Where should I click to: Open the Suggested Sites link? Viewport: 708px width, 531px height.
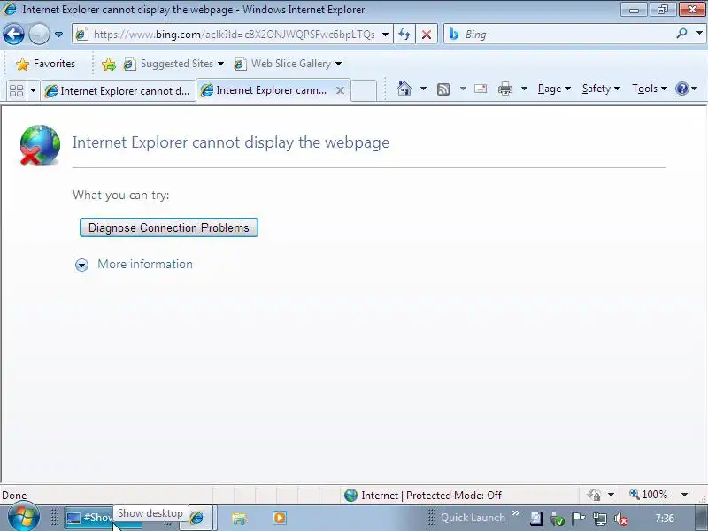coord(173,64)
